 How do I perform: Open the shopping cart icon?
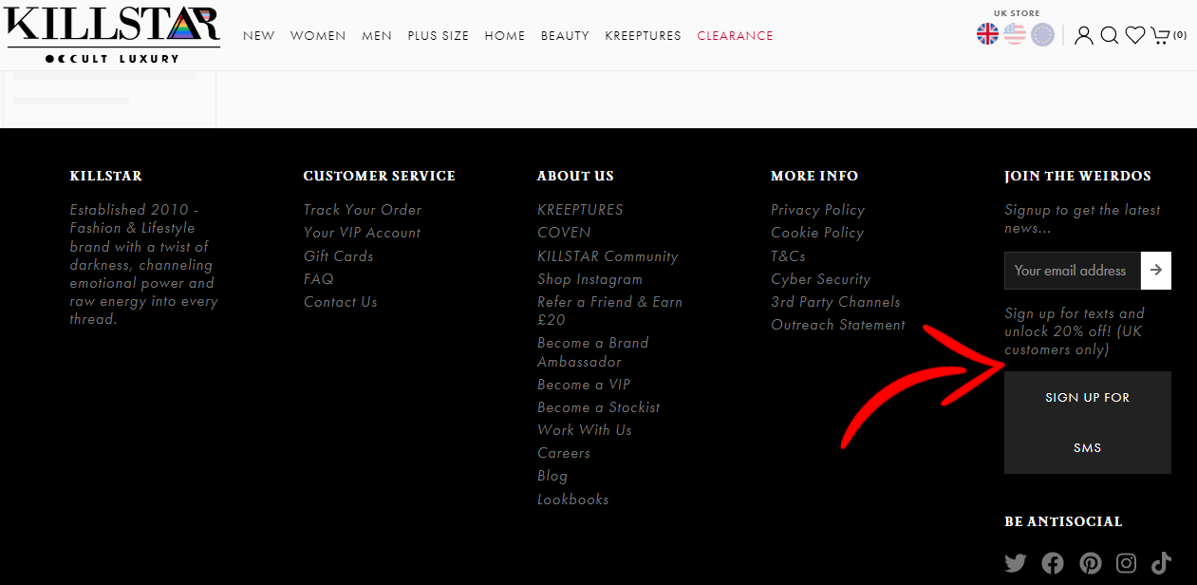click(x=1160, y=35)
